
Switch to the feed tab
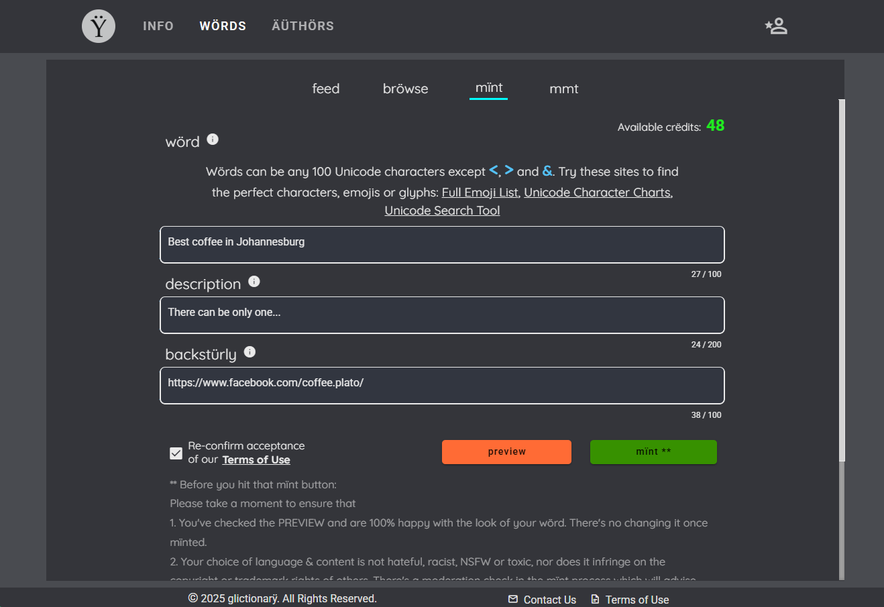tap(326, 89)
